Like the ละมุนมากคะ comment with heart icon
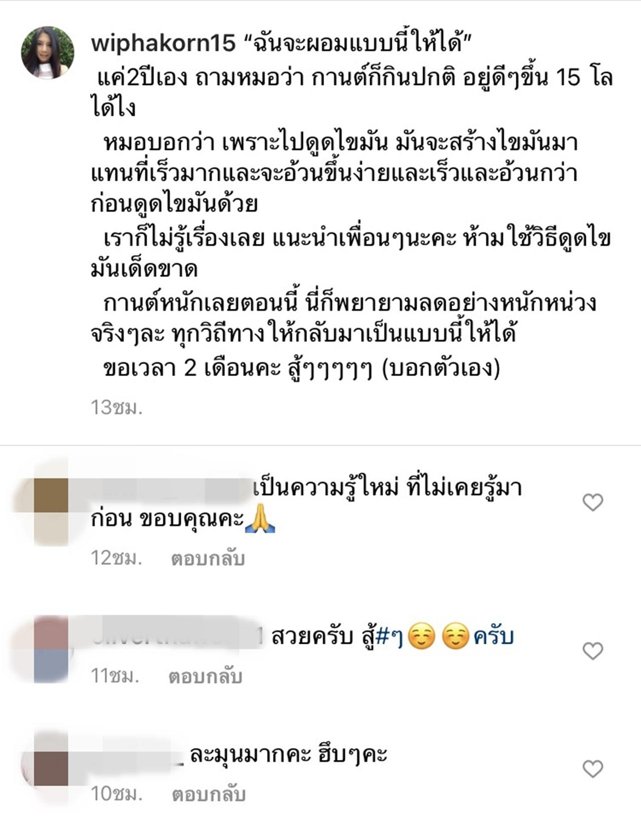Viewport: 641px width, 839px height. tap(593, 769)
